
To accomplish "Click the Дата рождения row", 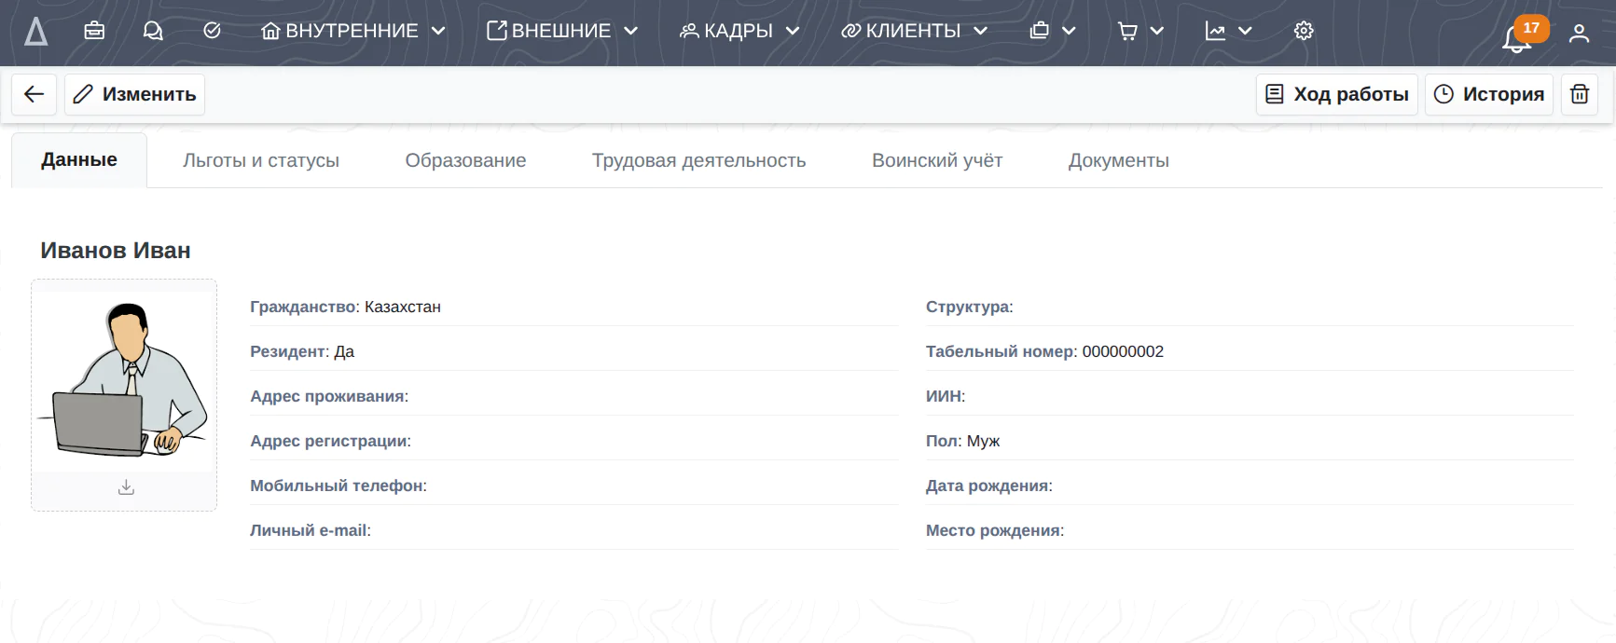I will [1250, 486].
